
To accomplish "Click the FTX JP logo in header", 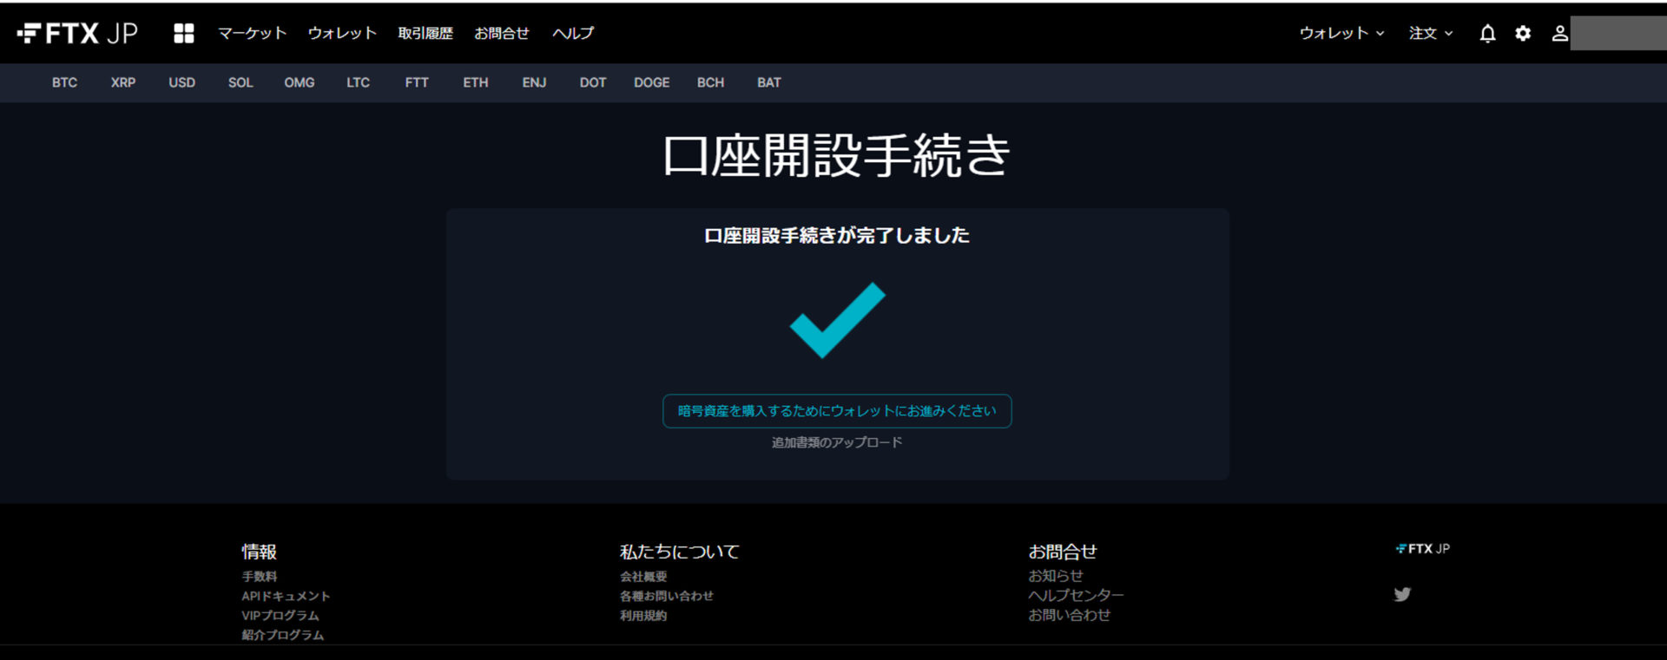I will tap(77, 33).
